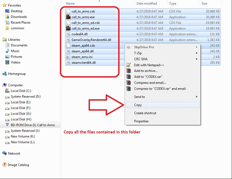The height and width of the screenshot is (179, 232).
Task: Click the SkyDrive Pro cloud icon
Action: [128, 47]
